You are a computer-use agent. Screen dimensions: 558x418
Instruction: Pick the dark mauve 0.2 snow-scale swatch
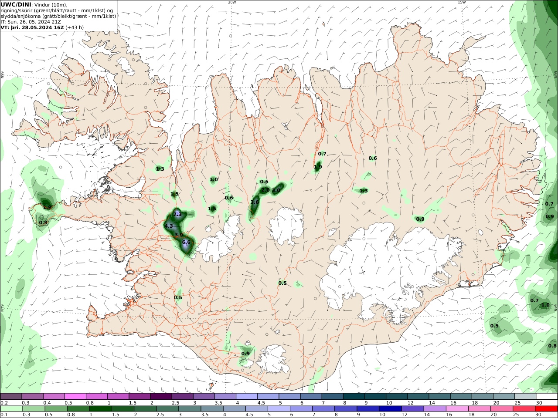pyautogui.click(x=11, y=397)
